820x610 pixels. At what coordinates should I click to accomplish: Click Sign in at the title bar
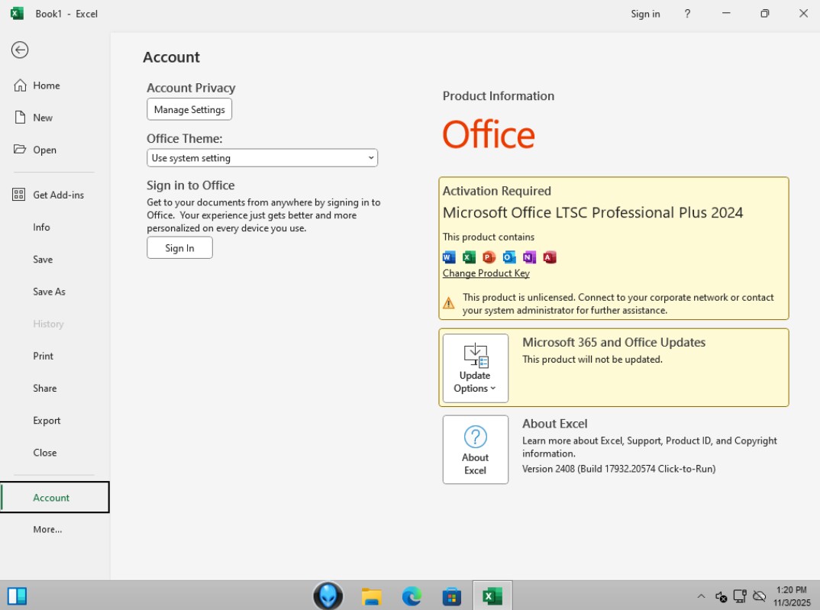tap(645, 14)
